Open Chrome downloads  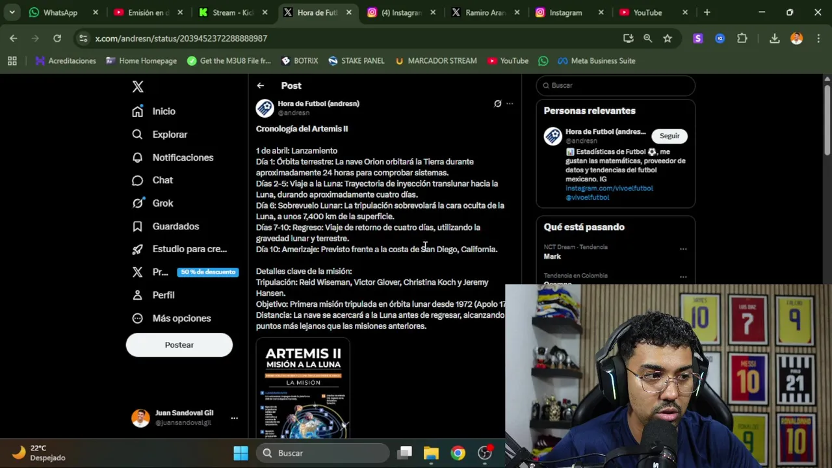[775, 38]
